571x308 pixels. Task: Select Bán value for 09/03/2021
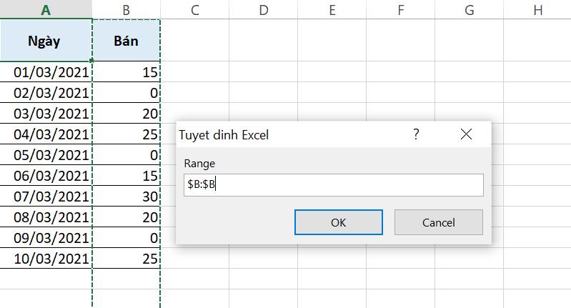pyautogui.click(x=126, y=238)
